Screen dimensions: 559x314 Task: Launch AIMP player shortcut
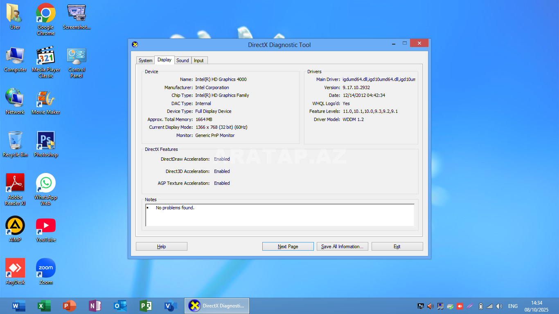click(15, 229)
